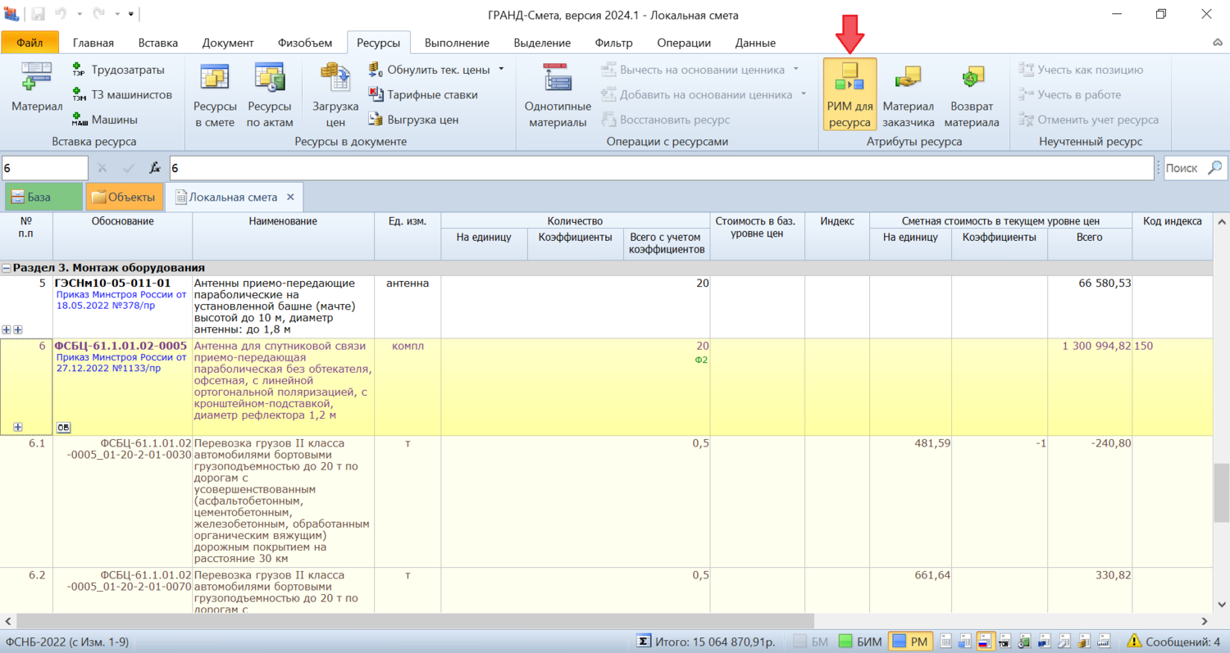Open the Выполнение ribbon tab
1230x653 pixels.
coord(456,43)
